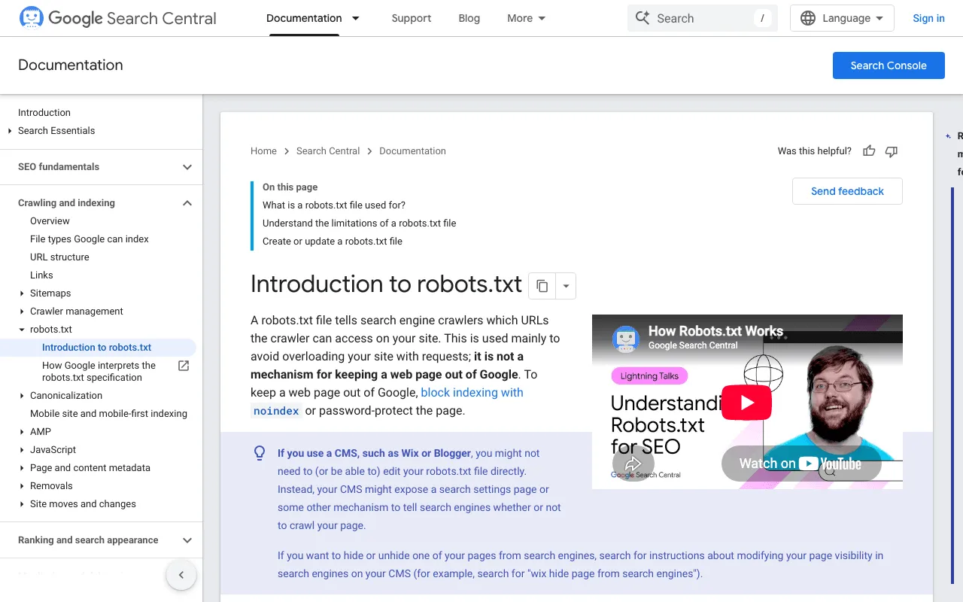Open the page actions dropdown next to title
Screen dimensions: 963x602
click(x=566, y=286)
